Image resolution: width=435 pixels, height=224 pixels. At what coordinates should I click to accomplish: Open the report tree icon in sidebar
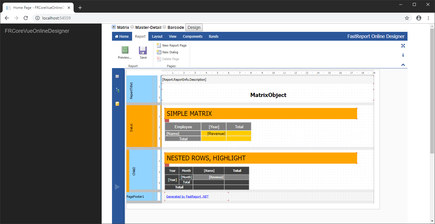(x=117, y=90)
